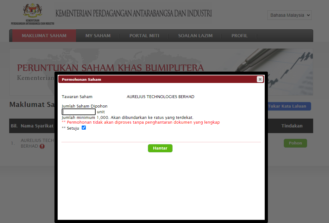Click the Kementerian Perdagangan header title
The image size is (329, 223).
(x=134, y=14)
